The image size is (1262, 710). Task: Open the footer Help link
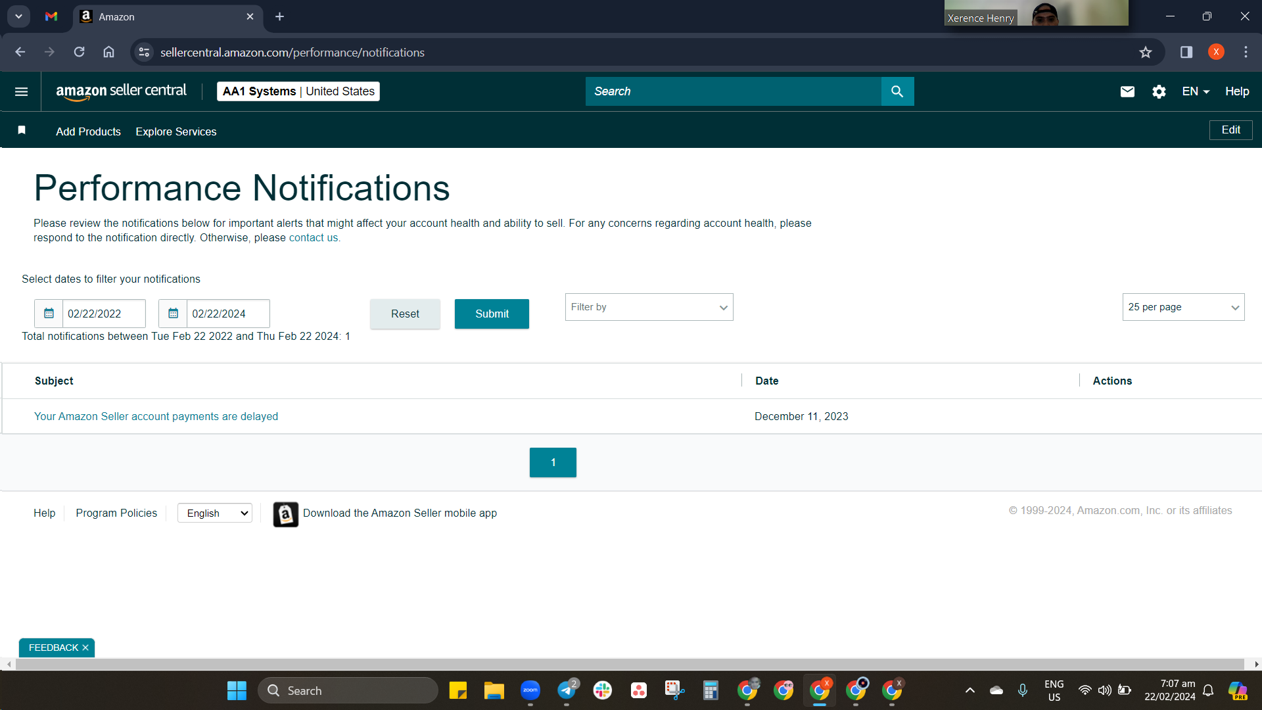click(44, 513)
